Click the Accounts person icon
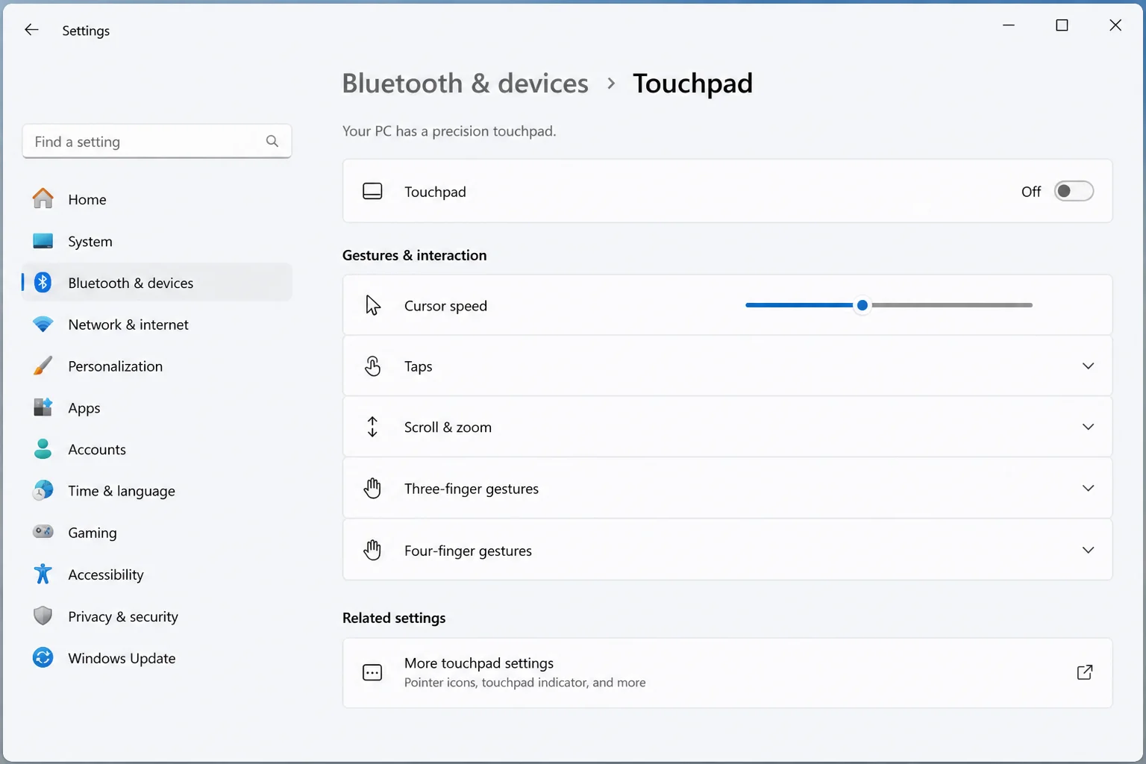The width and height of the screenshot is (1146, 764). pos(43,449)
